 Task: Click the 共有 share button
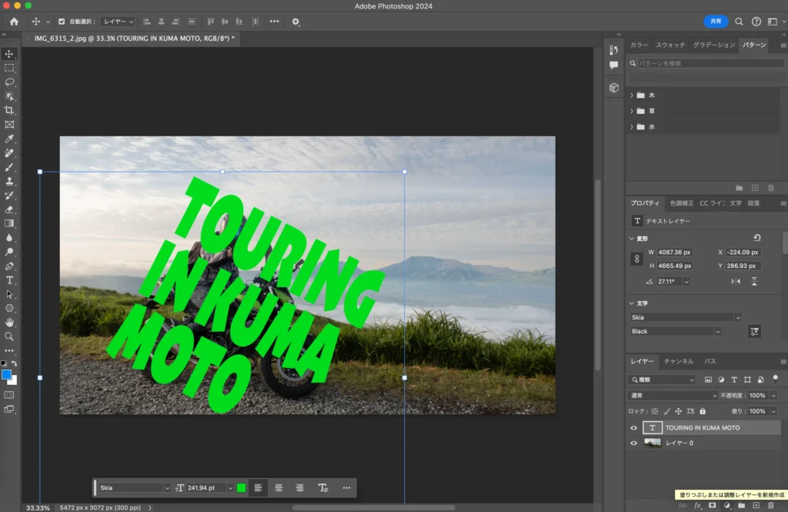coord(715,22)
